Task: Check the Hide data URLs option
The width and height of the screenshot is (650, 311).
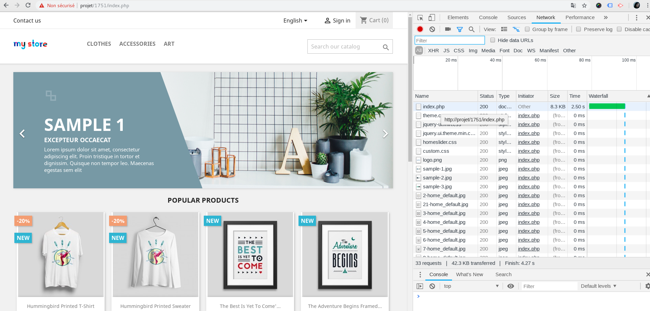Action: (x=493, y=40)
